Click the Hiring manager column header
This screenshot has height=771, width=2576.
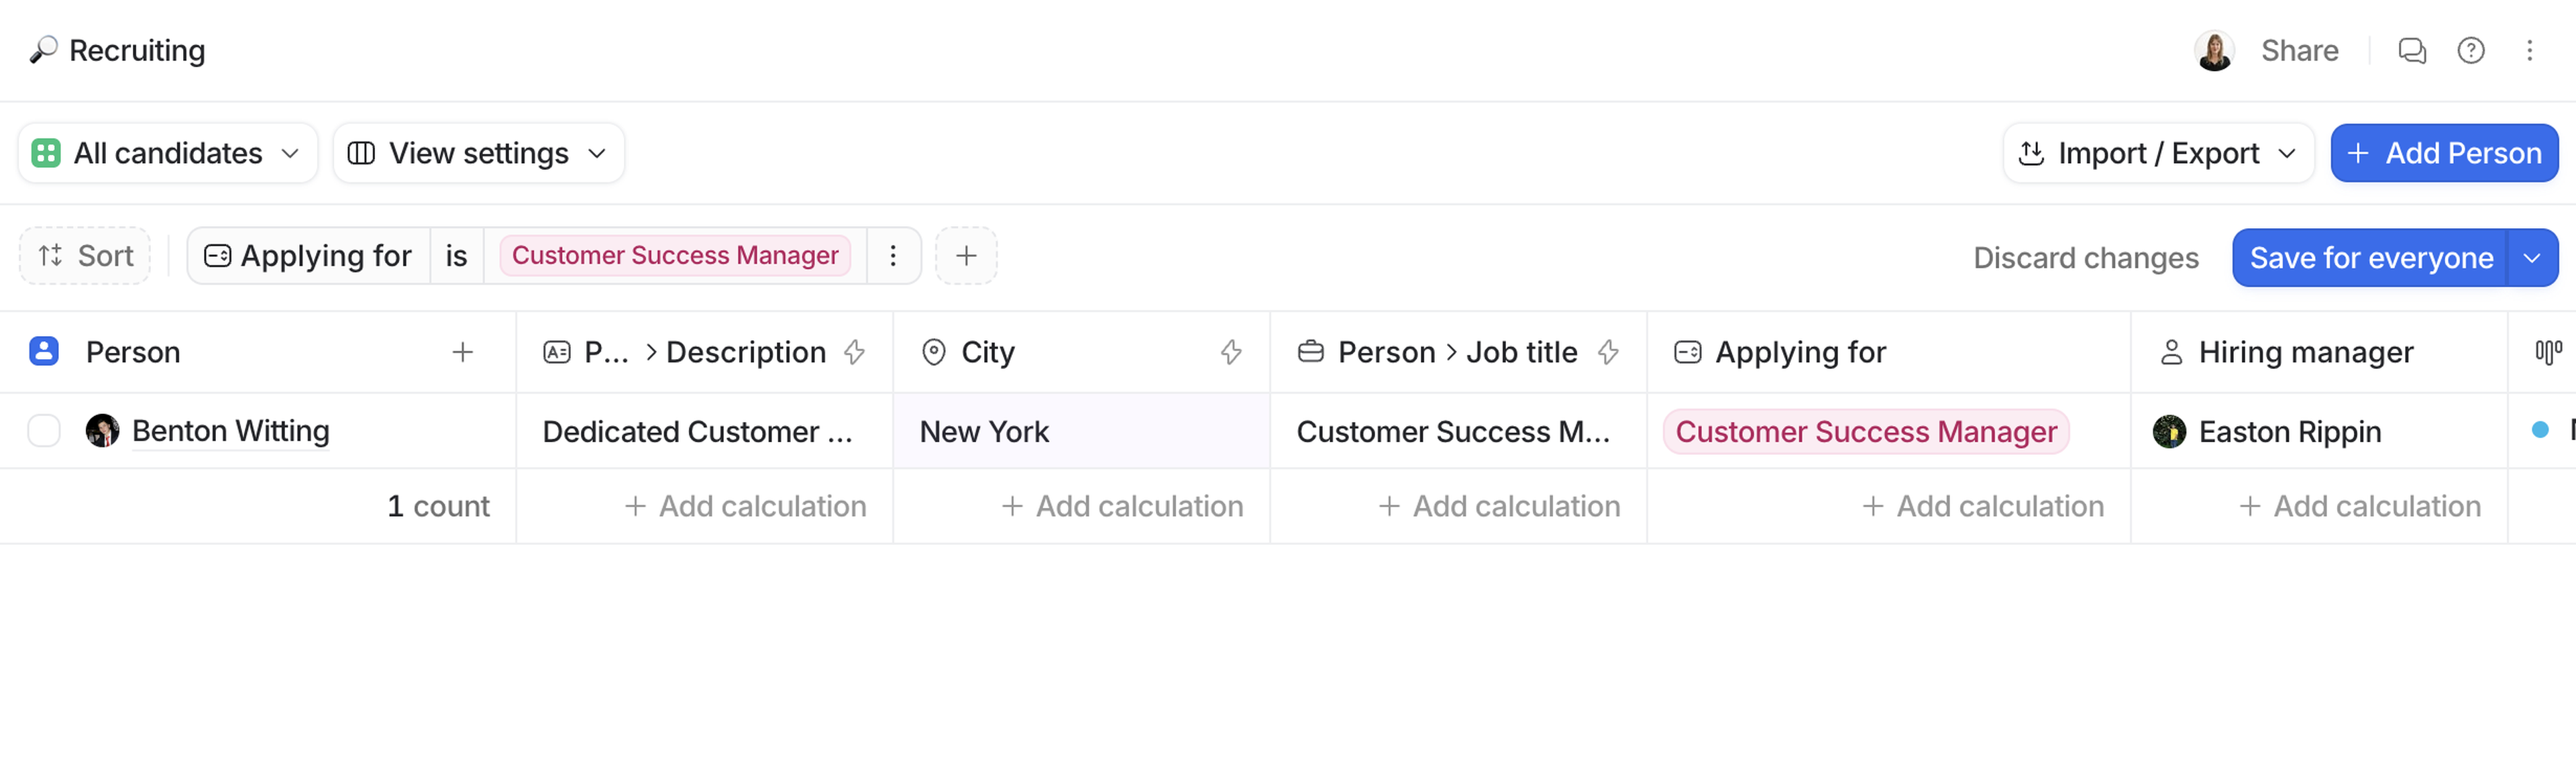tap(2305, 352)
